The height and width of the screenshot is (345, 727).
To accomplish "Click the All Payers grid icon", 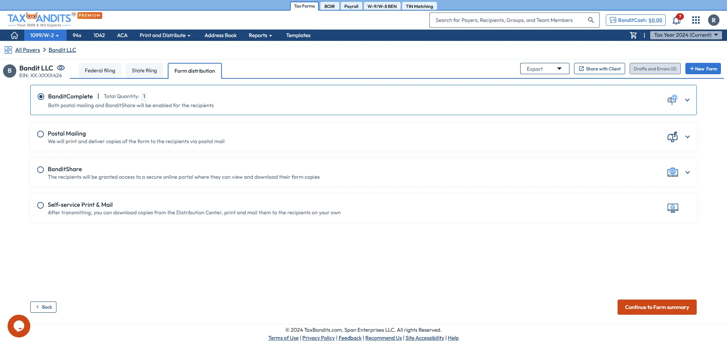I will 8,50.
